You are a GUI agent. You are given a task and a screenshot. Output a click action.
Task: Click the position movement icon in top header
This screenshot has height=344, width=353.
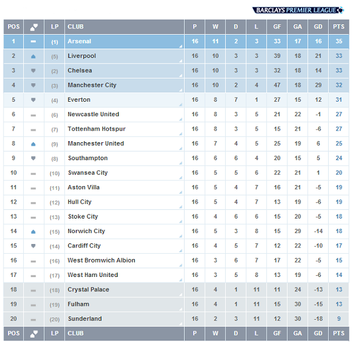click(34, 27)
